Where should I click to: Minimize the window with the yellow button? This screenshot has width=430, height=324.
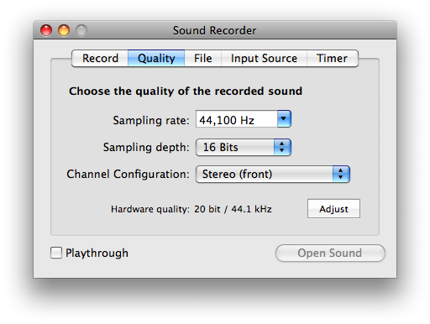pos(64,30)
